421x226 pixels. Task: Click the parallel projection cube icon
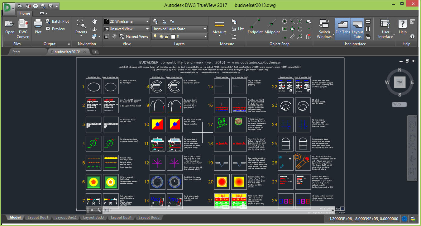(x=107, y=36)
